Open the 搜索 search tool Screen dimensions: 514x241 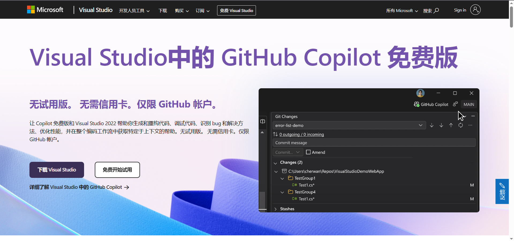tap(431, 11)
